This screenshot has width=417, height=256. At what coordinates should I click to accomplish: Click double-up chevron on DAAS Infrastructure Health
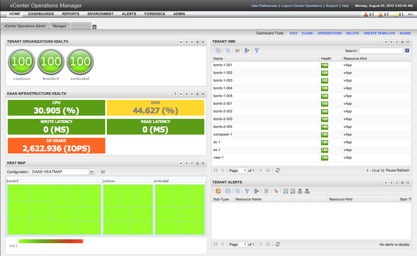point(192,94)
